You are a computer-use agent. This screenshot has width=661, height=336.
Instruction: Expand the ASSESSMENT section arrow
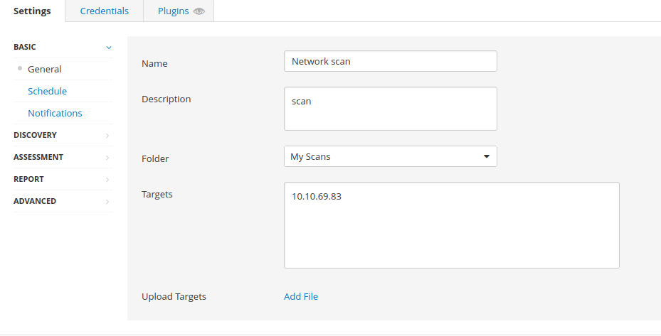[x=107, y=158]
